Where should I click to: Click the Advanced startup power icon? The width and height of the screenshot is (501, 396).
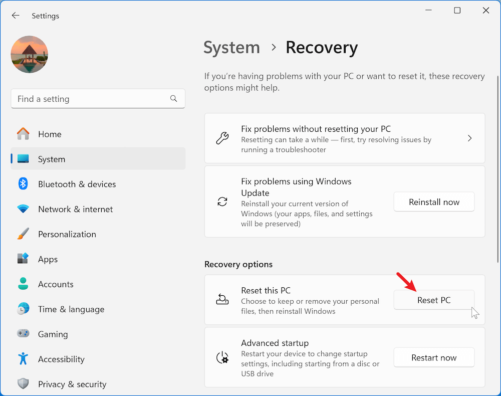(x=222, y=357)
